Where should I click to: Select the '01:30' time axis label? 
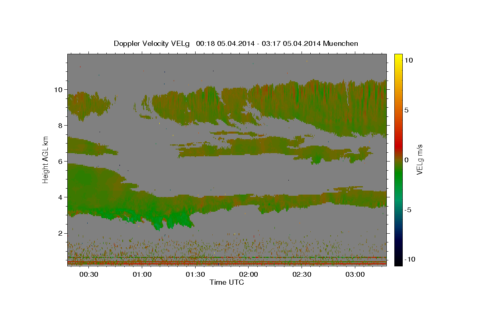point(195,275)
